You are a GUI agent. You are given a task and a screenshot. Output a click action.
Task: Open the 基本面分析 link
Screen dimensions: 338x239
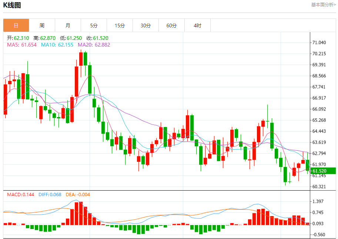tap(323, 5)
